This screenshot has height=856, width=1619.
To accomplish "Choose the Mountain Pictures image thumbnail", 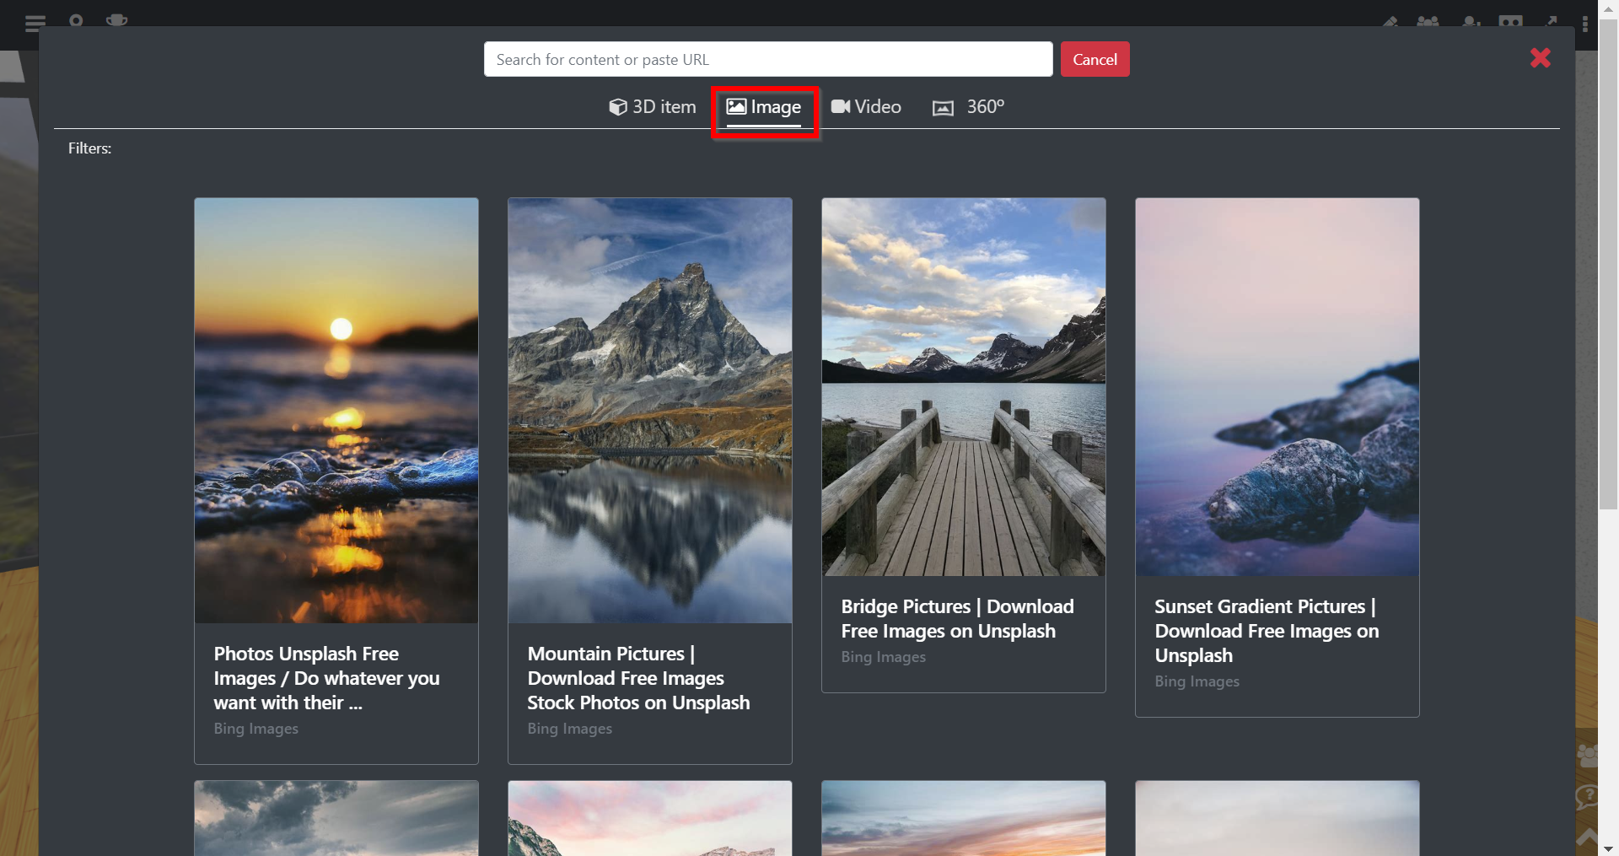I will [x=650, y=411].
